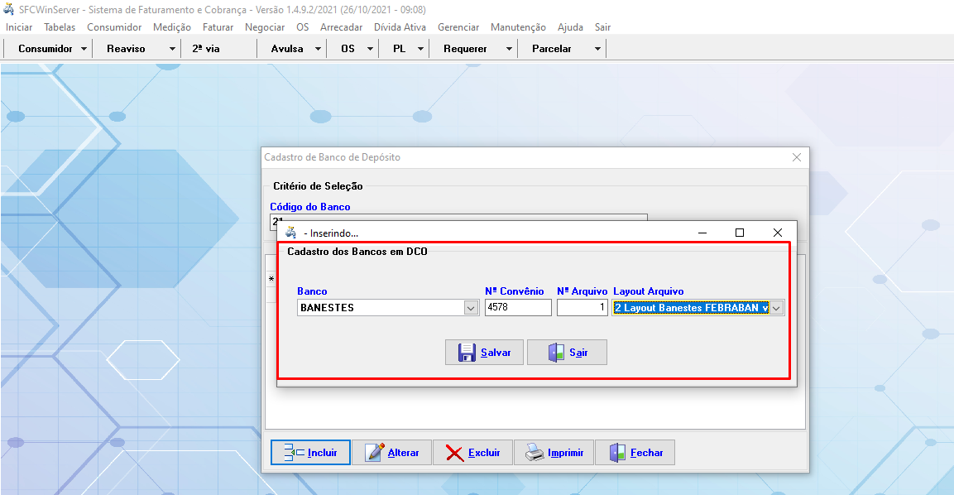The width and height of the screenshot is (954, 495).
Task: Expand the Consumidor toolbar dropdown arrow
Action: point(84,49)
